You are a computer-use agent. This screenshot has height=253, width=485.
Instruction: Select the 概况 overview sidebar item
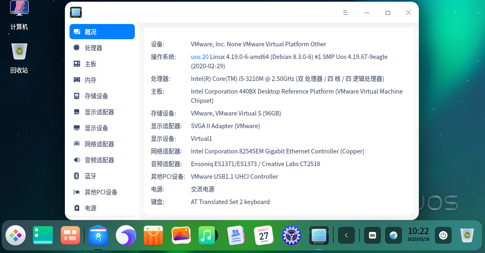102,32
